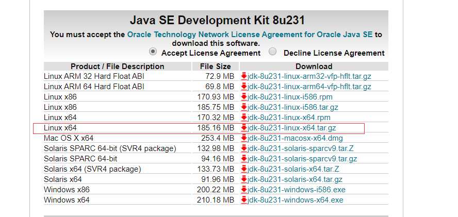Viewport: 458px width, 217px height.
Task: Click the 185.16 MB file size cell
Action: 216,128
